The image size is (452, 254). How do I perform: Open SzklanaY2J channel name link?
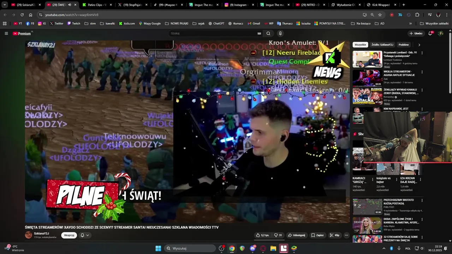coord(41,234)
